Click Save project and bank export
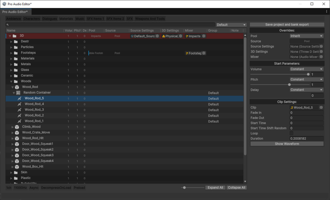This screenshot has height=200, width=330. pyautogui.click(x=287, y=24)
